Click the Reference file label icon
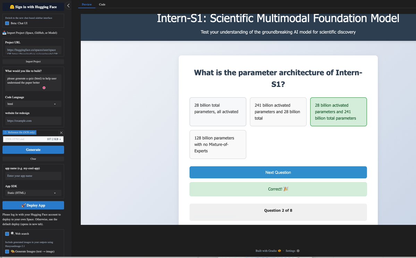 point(5,133)
